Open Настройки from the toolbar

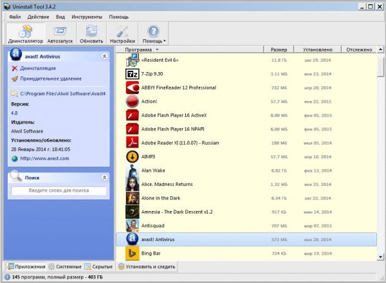122,34
